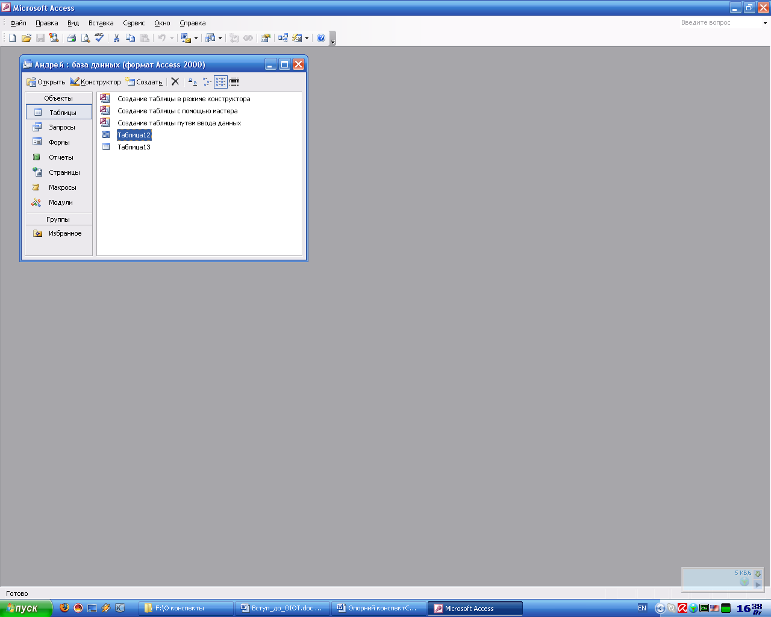771x617 pixels.
Task: Click the Copy icon in toolbar
Action: [130, 38]
